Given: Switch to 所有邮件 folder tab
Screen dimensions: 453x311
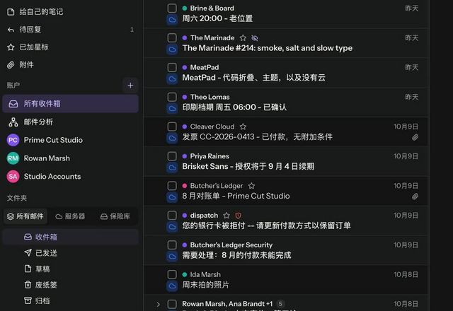Looking at the screenshot, I should pos(25,216).
